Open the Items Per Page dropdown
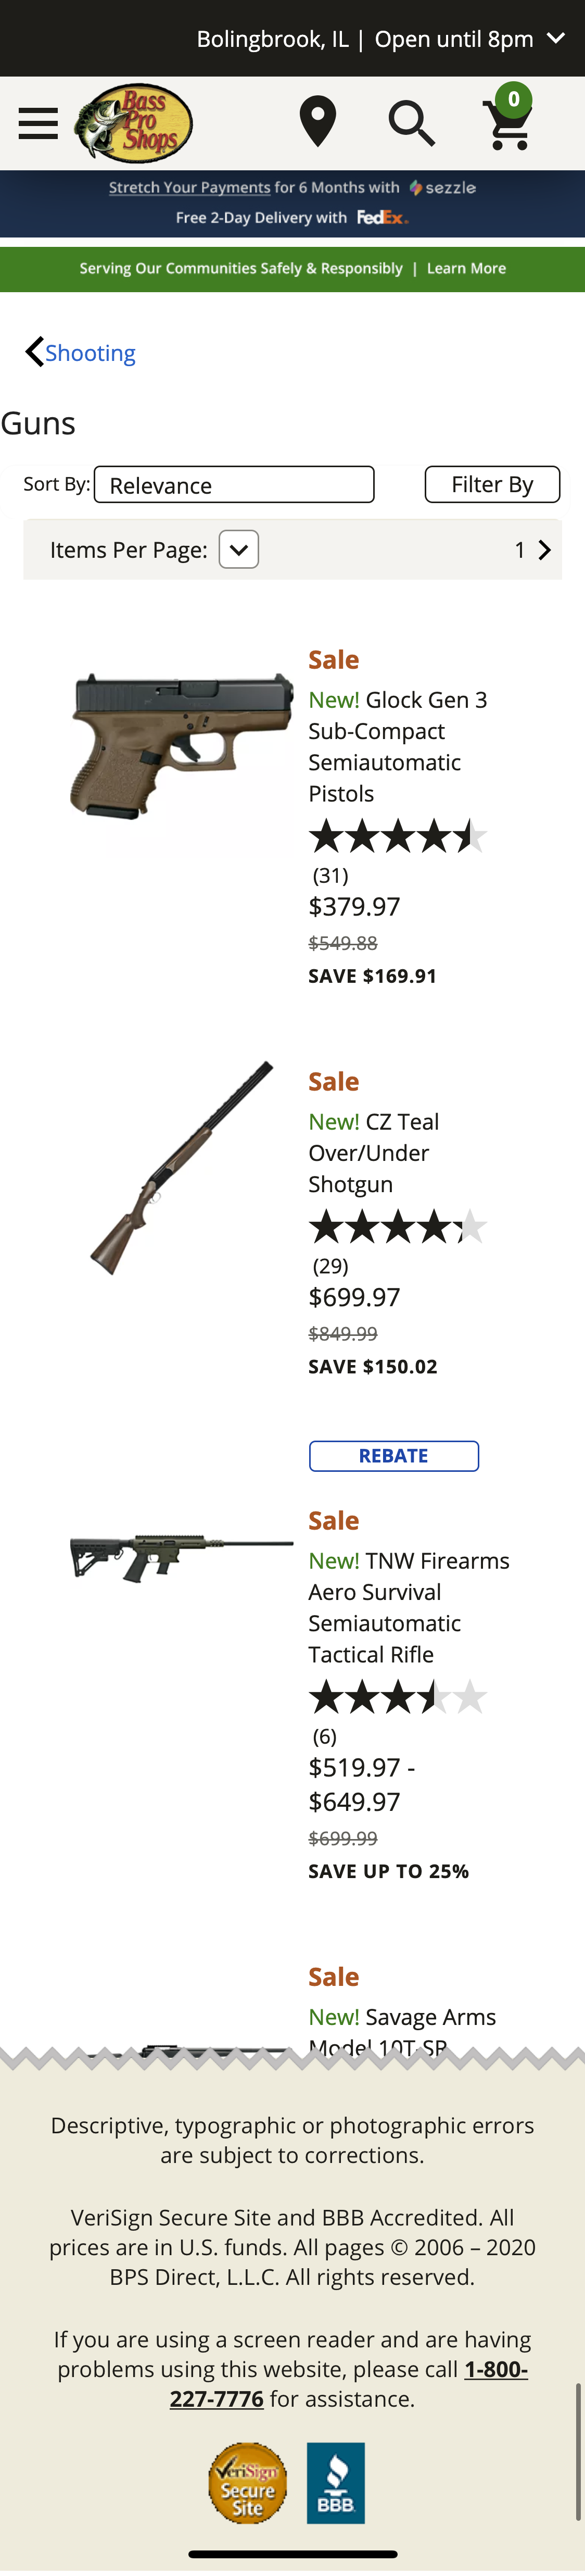The width and height of the screenshot is (585, 2576). click(239, 549)
